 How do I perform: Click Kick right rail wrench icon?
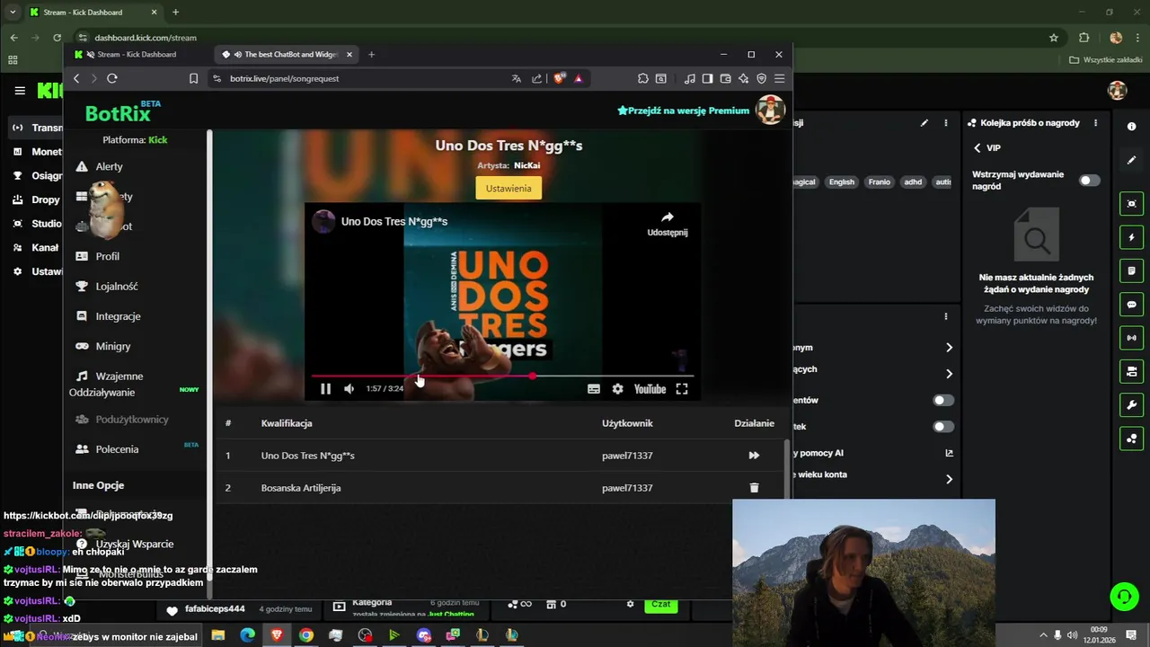(x=1131, y=405)
